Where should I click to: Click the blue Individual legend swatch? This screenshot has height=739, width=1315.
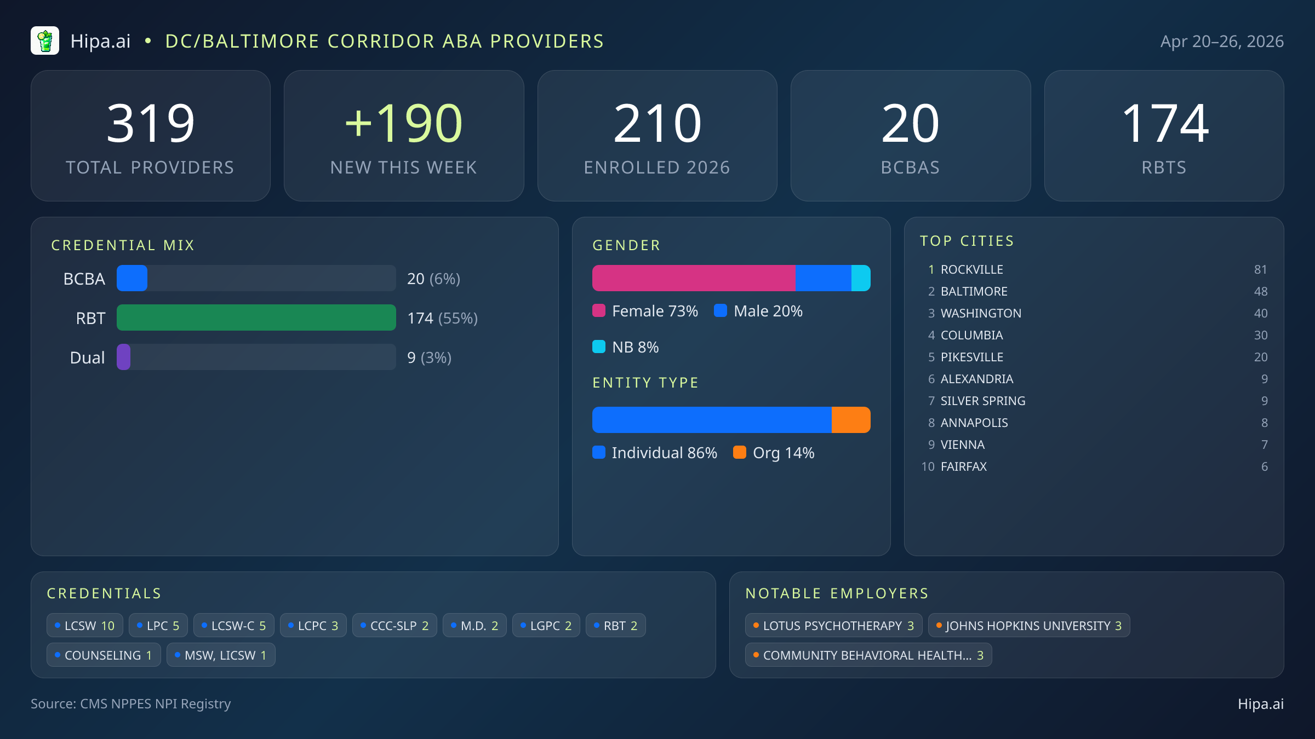(599, 453)
